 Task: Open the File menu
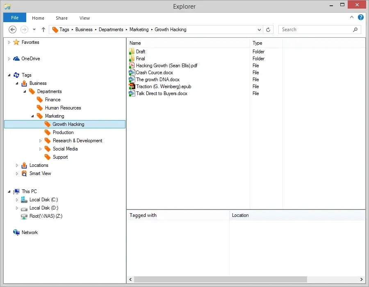coord(14,18)
